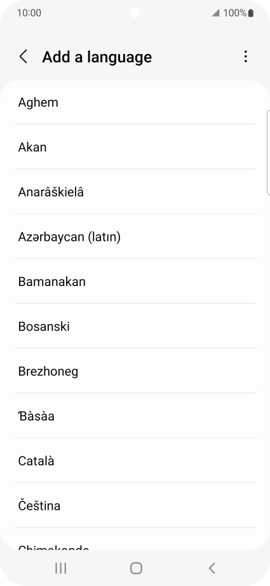Tap the recent apps navigation icon
This screenshot has width=270, height=586.
tap(60, 568)
